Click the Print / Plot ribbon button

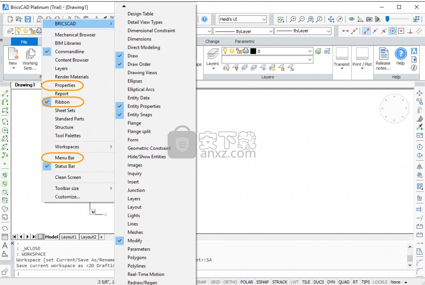(362, 58)
